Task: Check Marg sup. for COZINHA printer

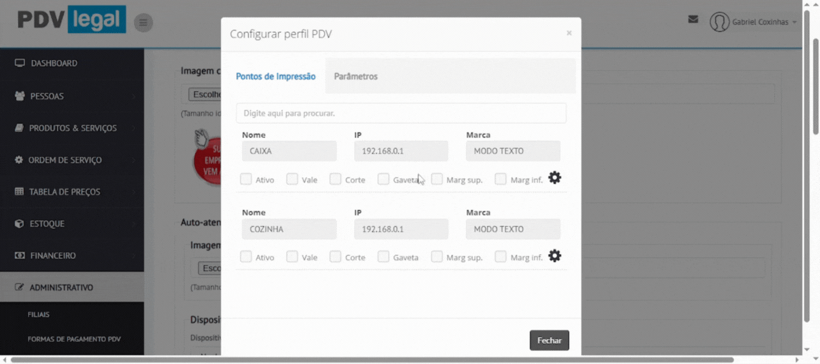Action: point(437,257)
